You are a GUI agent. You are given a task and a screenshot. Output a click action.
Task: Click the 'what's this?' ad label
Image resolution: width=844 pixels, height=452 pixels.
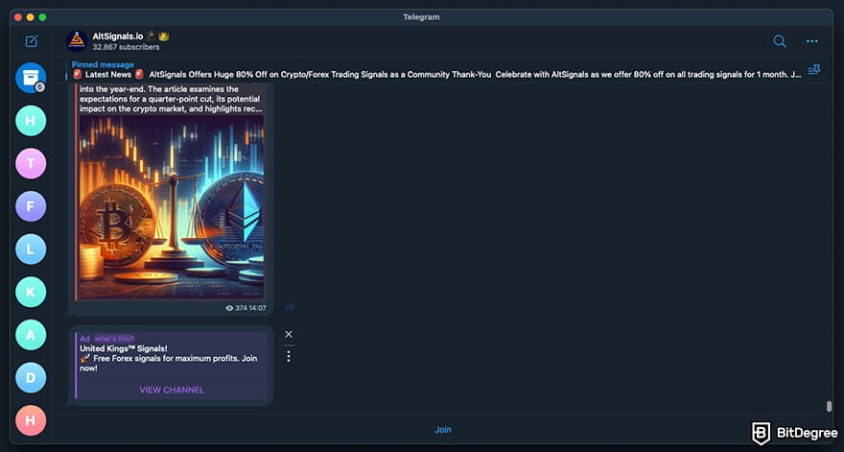point(114,339)
